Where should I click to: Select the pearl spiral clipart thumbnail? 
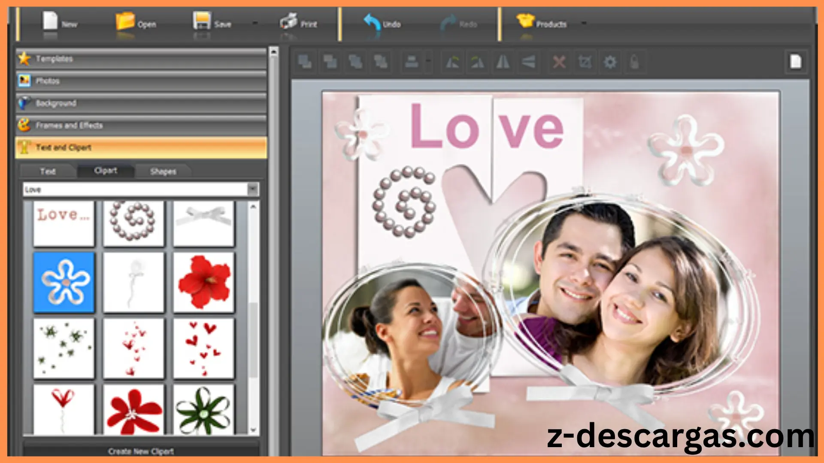(x=133, y=224)
